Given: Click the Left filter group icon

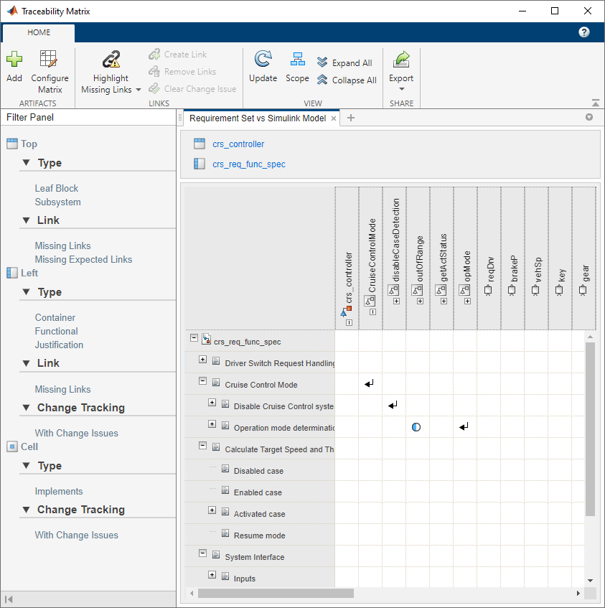Looking at the screenshot, I should point(12,273).
